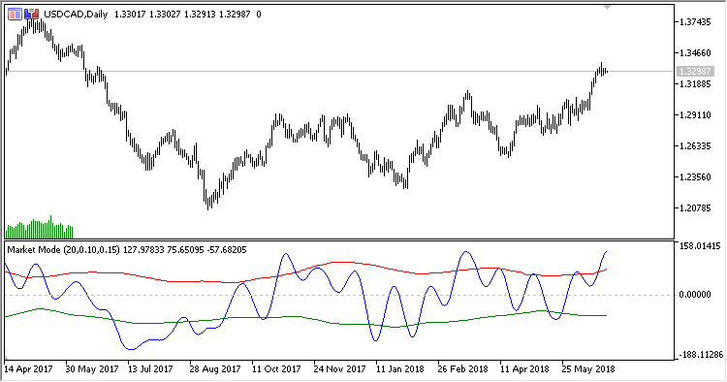Click the 28 Aug 2017 date label
This screenshot has height=382, width=727.
[x=214, y=369]
